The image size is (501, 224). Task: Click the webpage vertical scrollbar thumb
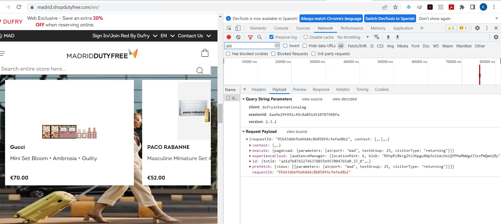pos(220,113)
